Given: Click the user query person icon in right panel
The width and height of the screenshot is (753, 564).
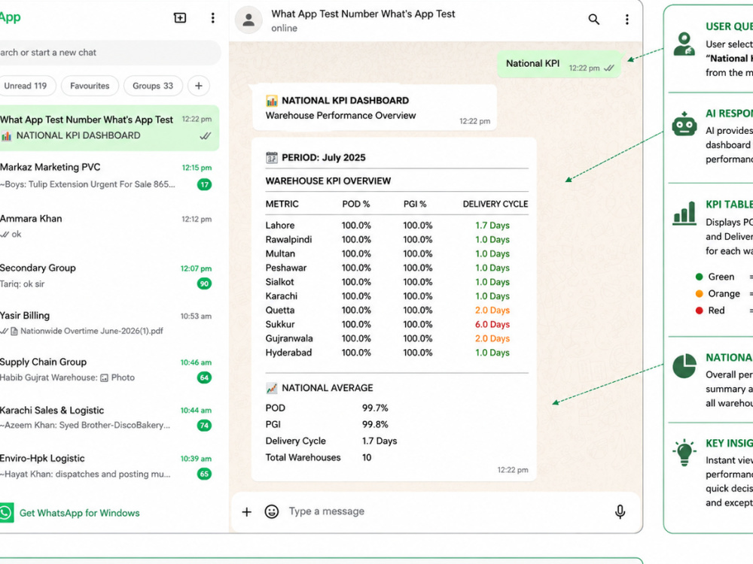Looking at the screenshot, I should point(684,44).
